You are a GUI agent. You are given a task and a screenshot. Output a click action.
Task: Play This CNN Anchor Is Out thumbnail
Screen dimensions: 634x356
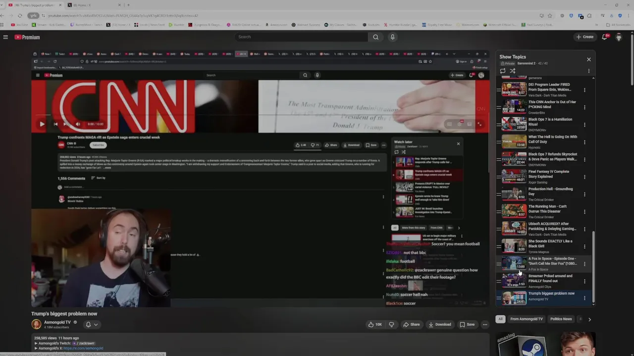tap(514, 107)
